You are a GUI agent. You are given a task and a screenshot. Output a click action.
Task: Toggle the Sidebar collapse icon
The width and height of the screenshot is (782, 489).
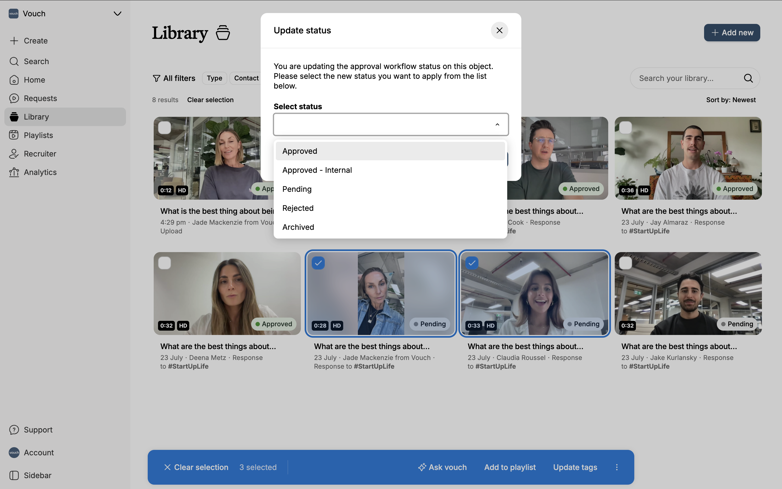pyautogui.click(x=14, y=475)
